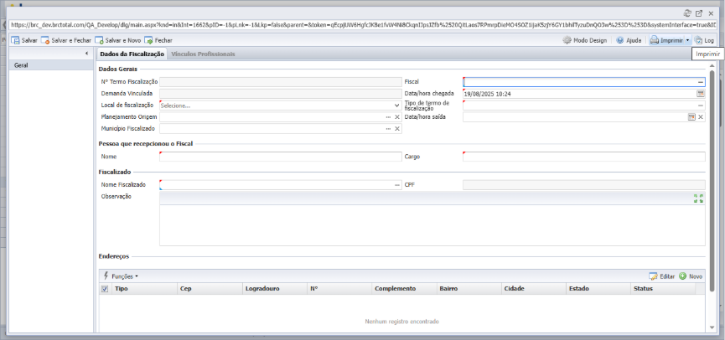Click the Imprimir printer button
725x340 pixels.
click(666, 41)
